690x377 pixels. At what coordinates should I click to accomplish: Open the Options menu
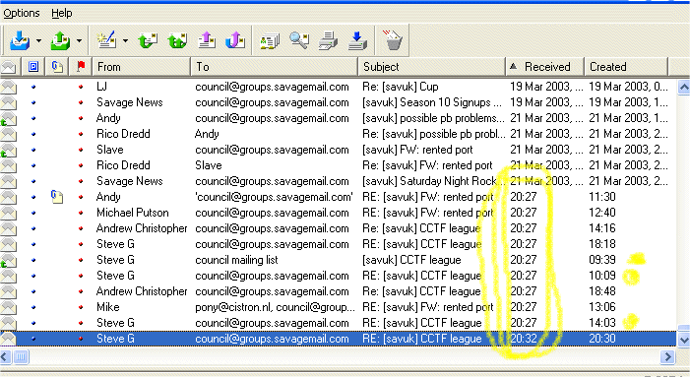[22, 13]
